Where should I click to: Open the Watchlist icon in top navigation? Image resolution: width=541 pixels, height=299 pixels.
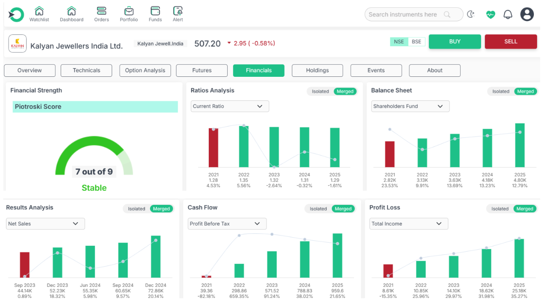click(39, 11)
